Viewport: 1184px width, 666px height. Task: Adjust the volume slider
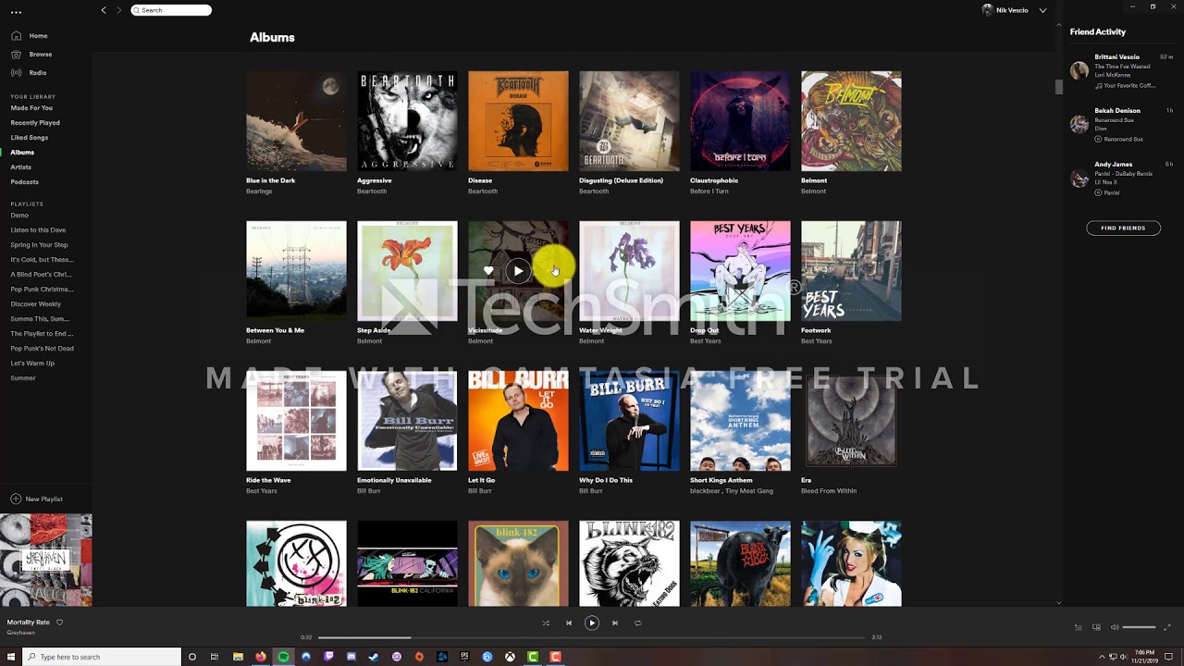click(x=1140, y=627)
